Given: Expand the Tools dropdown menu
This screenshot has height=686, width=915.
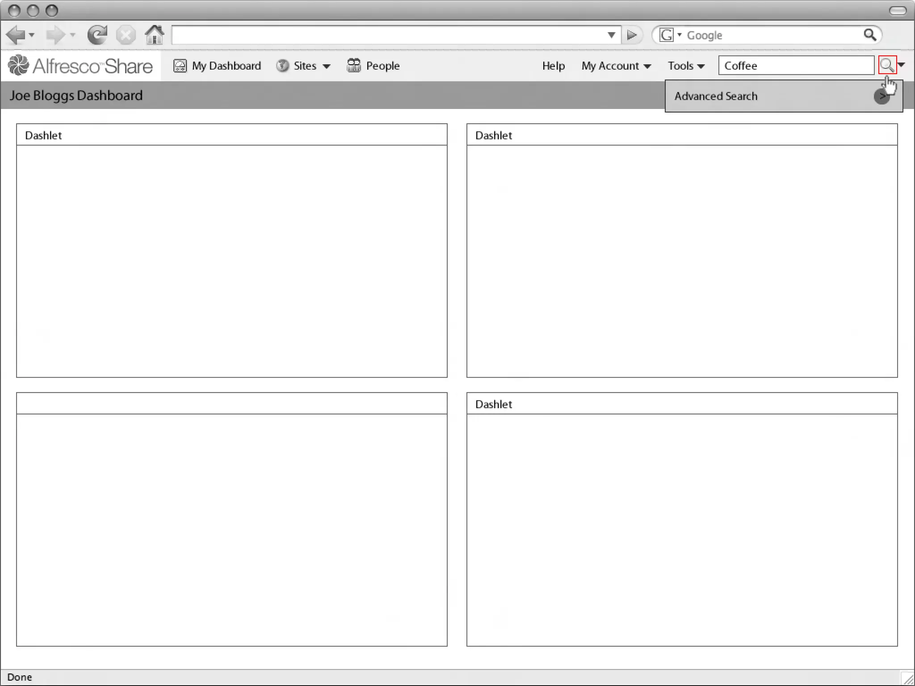Looking at the screenshot, I should (701, 66).
